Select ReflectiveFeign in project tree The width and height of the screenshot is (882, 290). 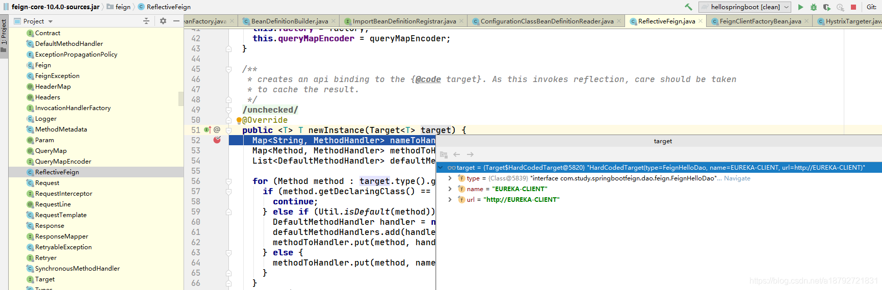coord(57,172)
